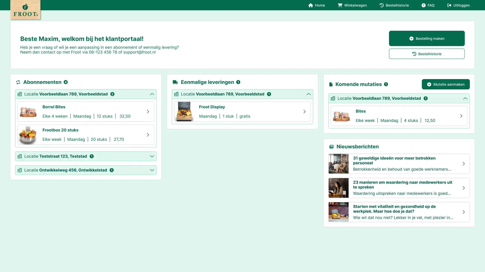
Task: Click Uitloggen to log out
Action: (x=458, y=5)
